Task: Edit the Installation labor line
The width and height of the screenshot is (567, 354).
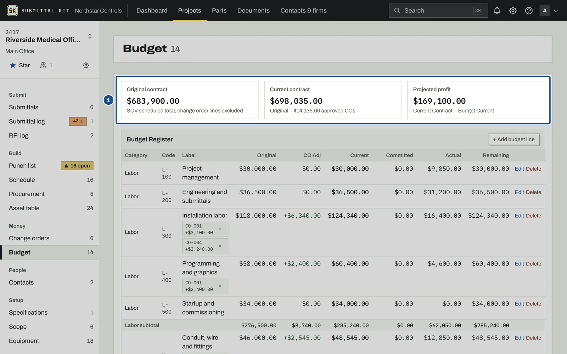Action: coord(519,216)
